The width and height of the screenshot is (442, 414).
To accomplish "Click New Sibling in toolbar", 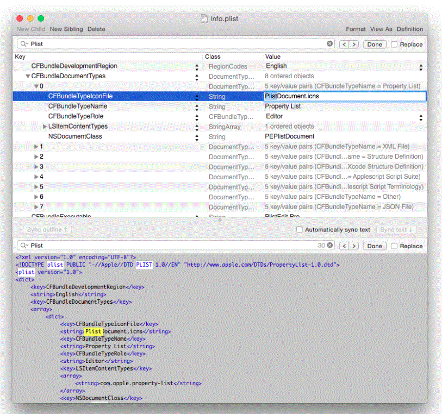I will click(66, 29).
